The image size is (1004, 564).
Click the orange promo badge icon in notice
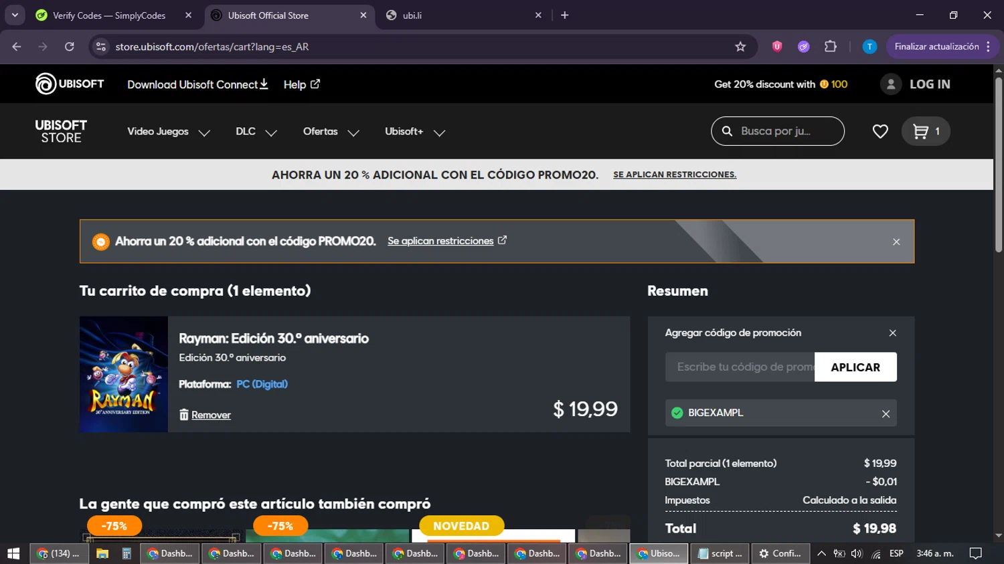[x=101, y=242]
